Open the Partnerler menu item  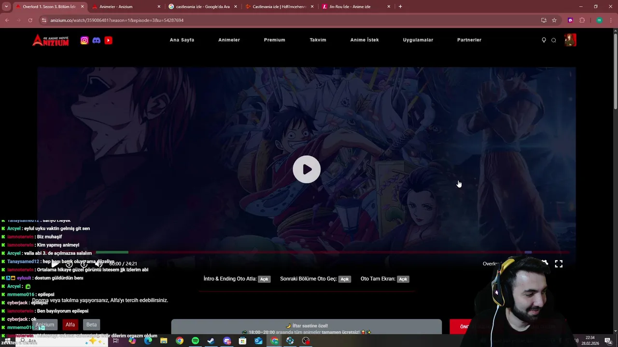coord(469,40)
